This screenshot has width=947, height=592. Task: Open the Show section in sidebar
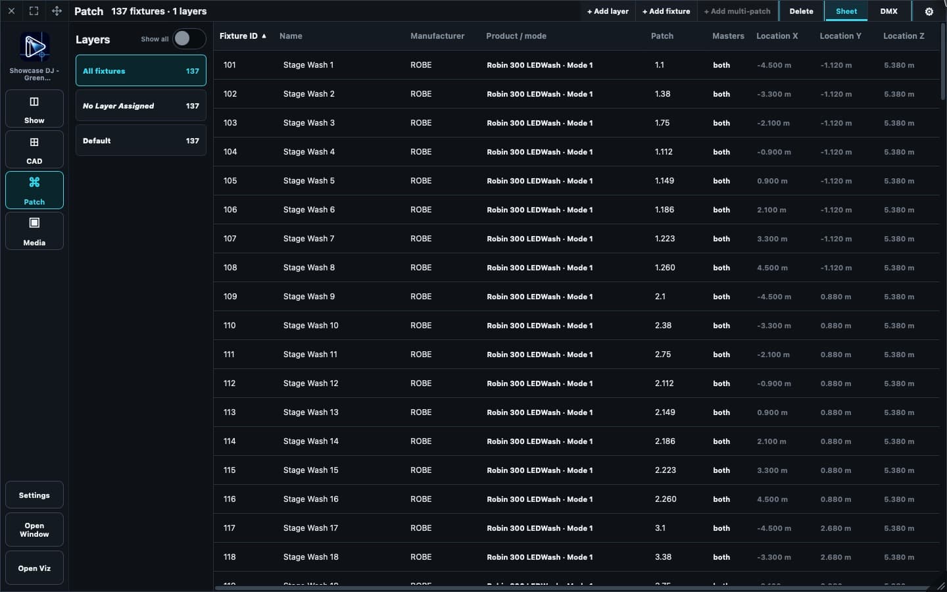34,109
